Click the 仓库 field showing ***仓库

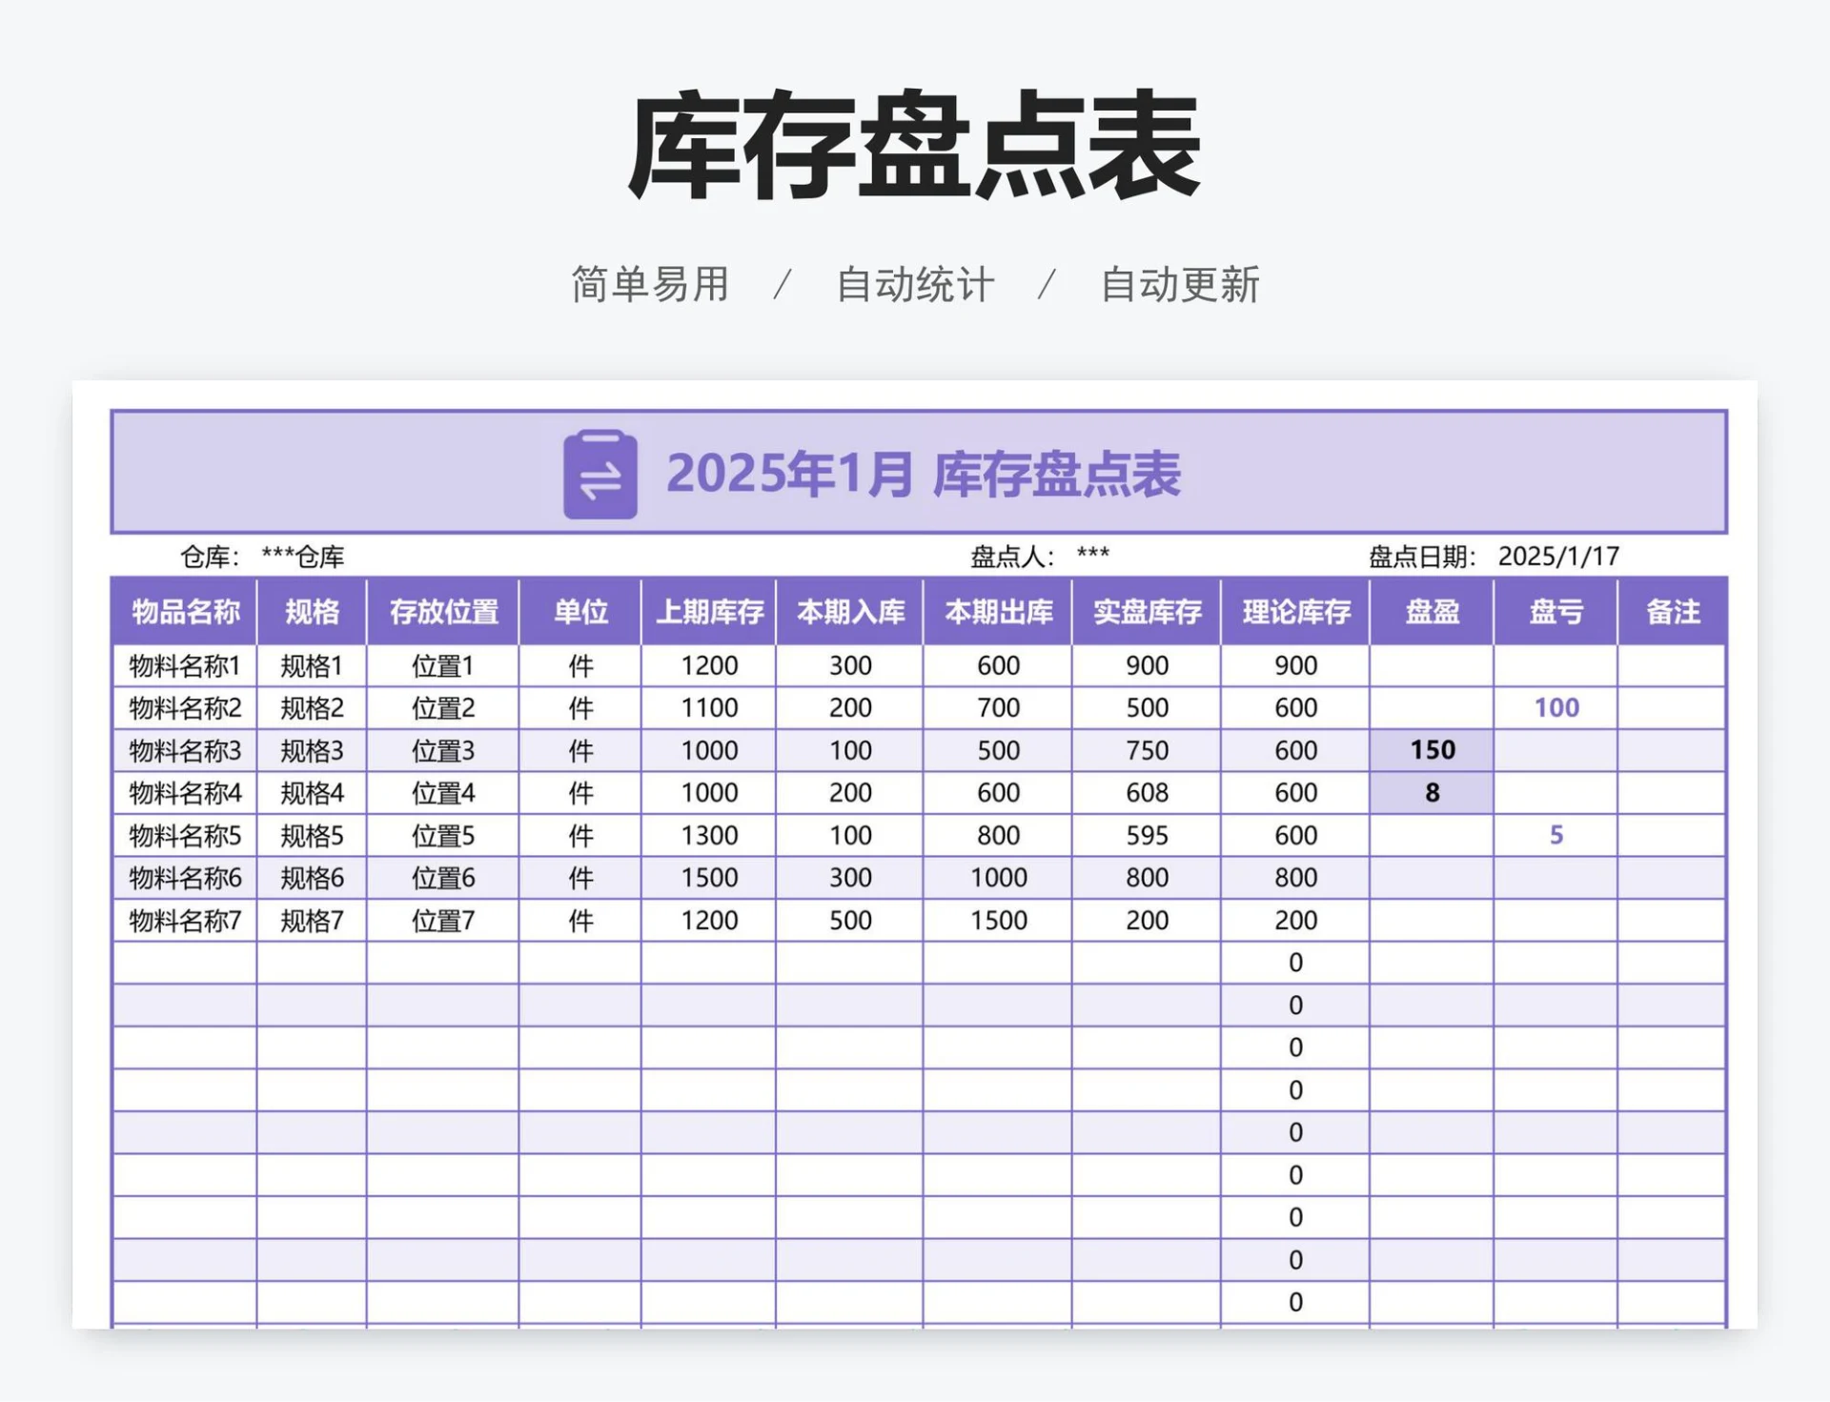point(305,558)
